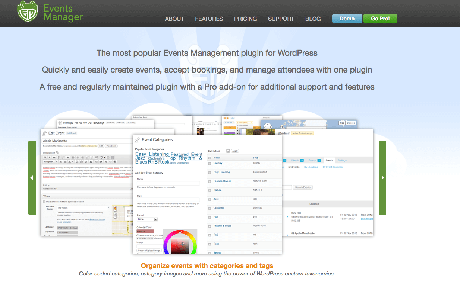Click the saturation square in color picker
This screenshot has height=290, width=460.
(x=180, y=245)
